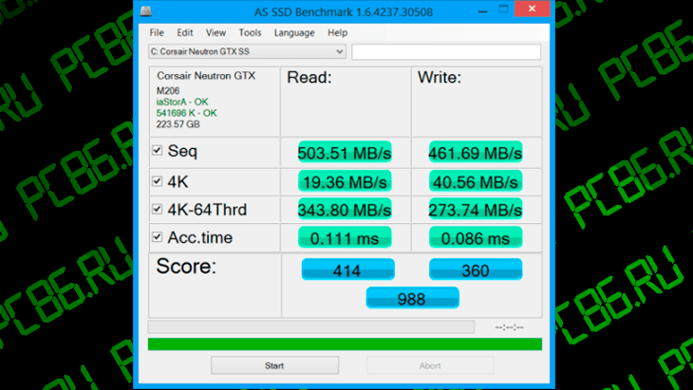Toggle the 4K-64Thrd test checkbox
The image size is (693, 390).
pos(158,209)
